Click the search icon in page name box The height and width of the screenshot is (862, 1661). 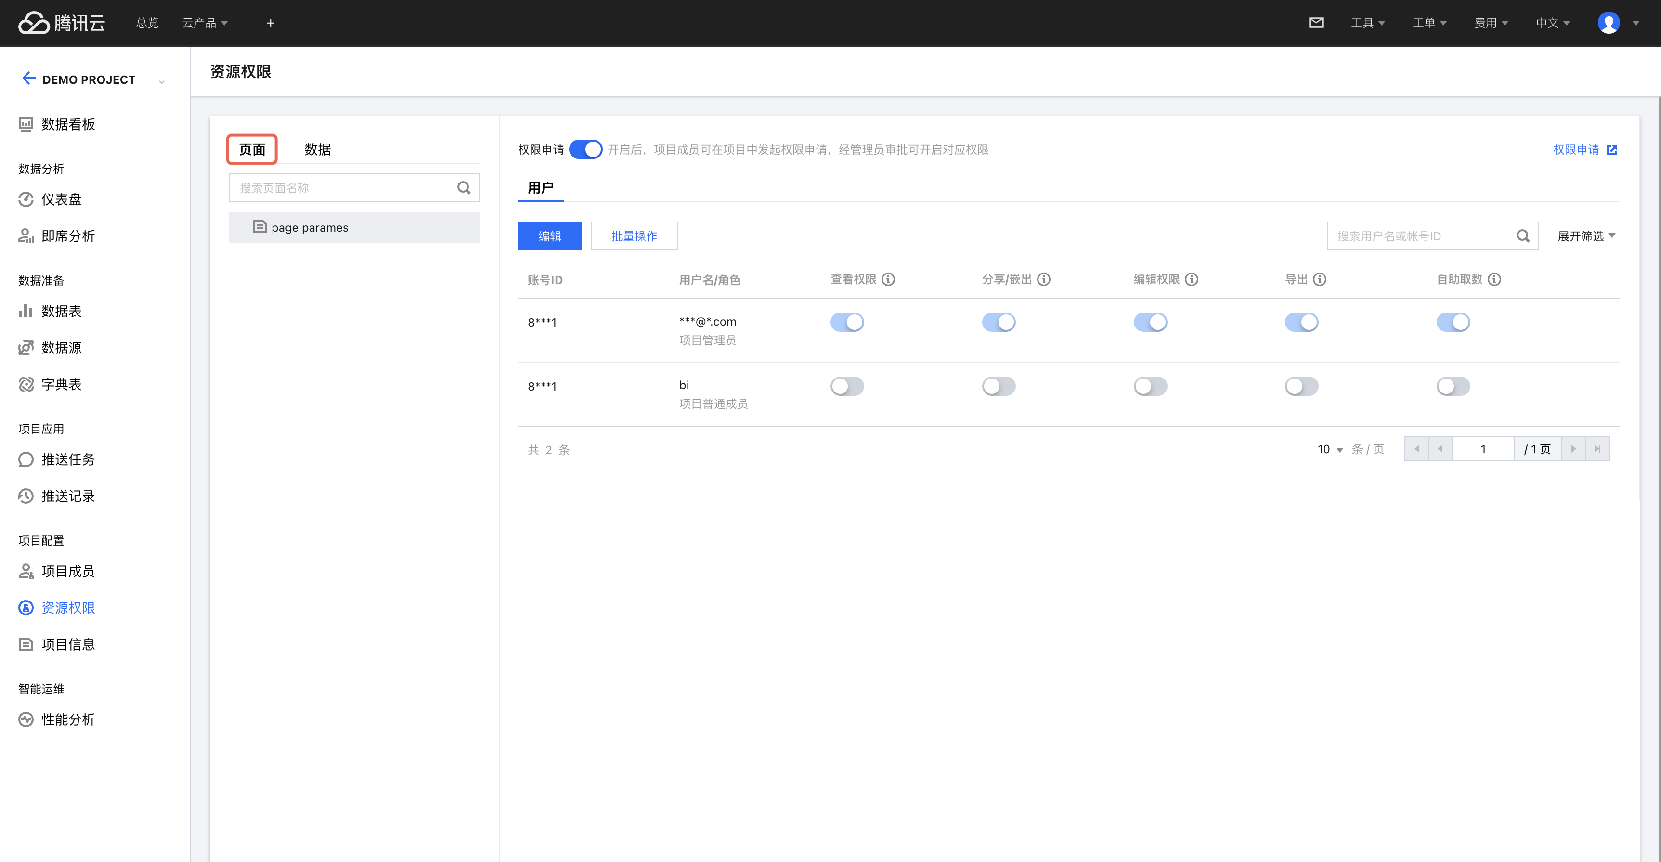[464, 188]
